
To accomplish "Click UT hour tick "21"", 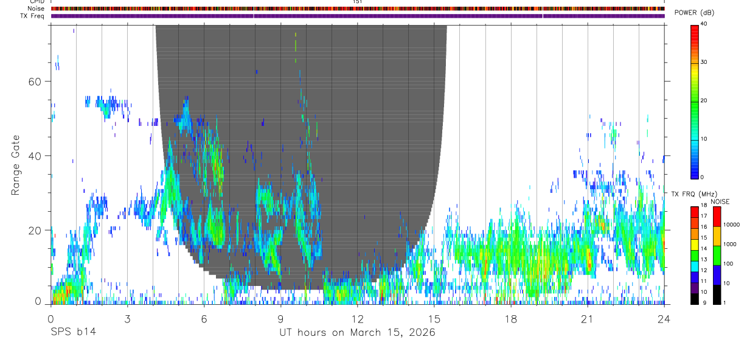I will pos(588,319).
